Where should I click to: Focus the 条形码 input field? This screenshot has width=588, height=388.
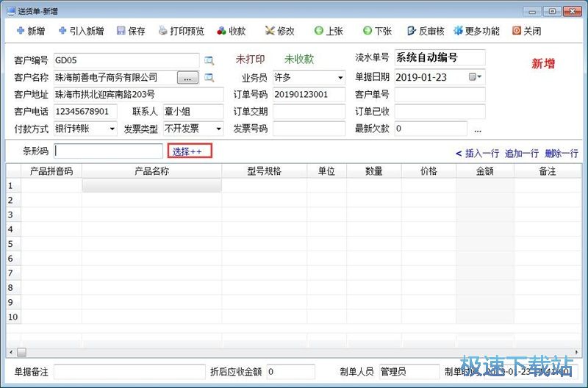(x=108, y=151)
